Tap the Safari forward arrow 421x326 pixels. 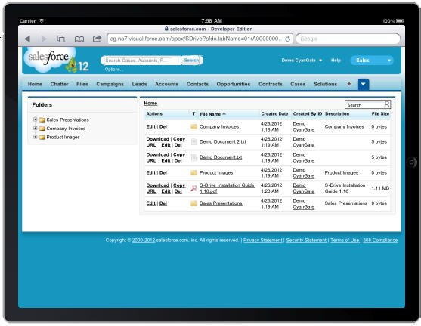[x=44, y=39]
